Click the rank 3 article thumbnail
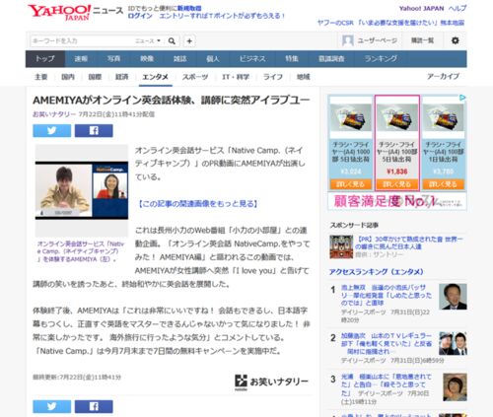 [455, 386]
